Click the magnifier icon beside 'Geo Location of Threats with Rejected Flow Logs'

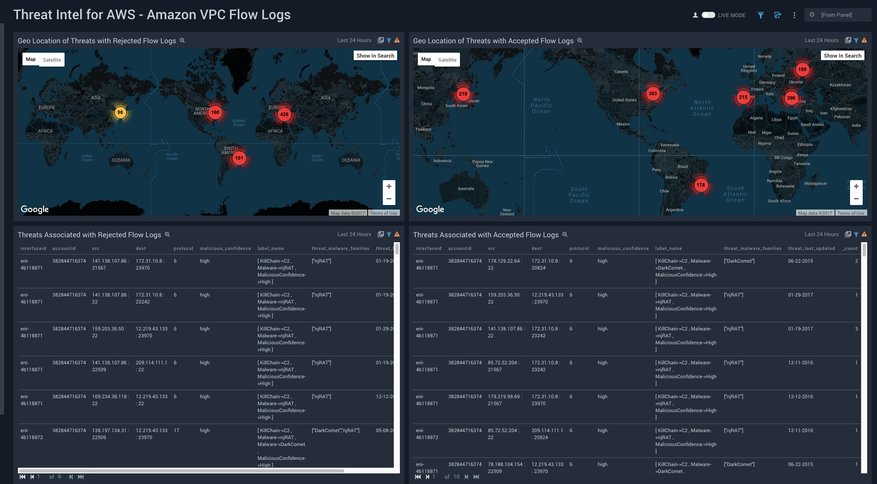pos(182,40)
